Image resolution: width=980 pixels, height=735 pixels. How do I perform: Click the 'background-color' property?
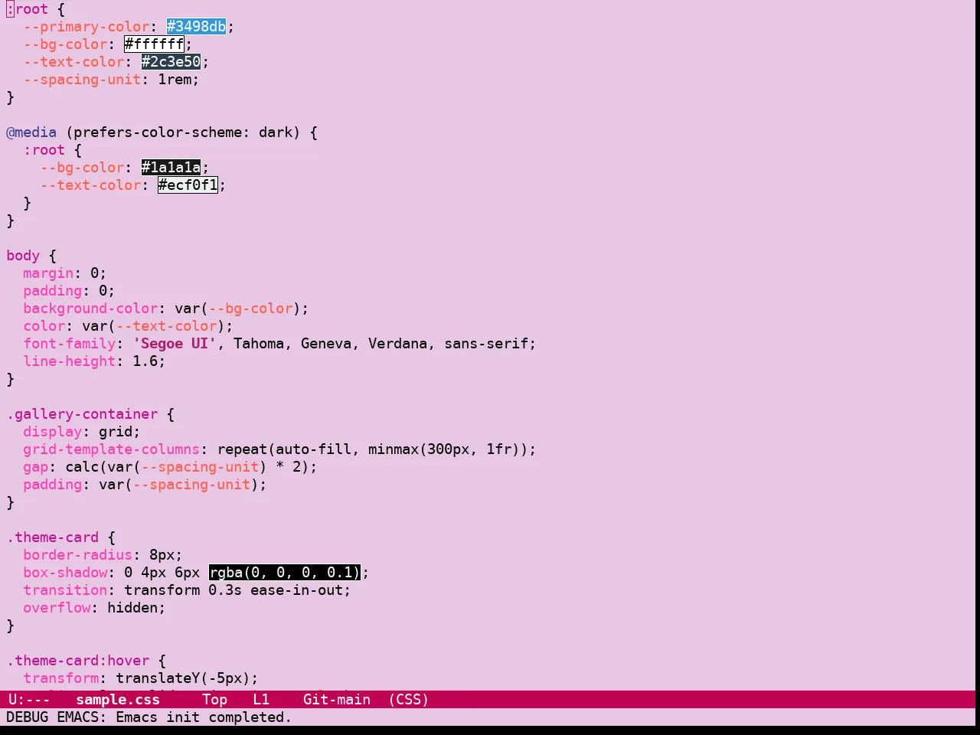tap(90, 309)
